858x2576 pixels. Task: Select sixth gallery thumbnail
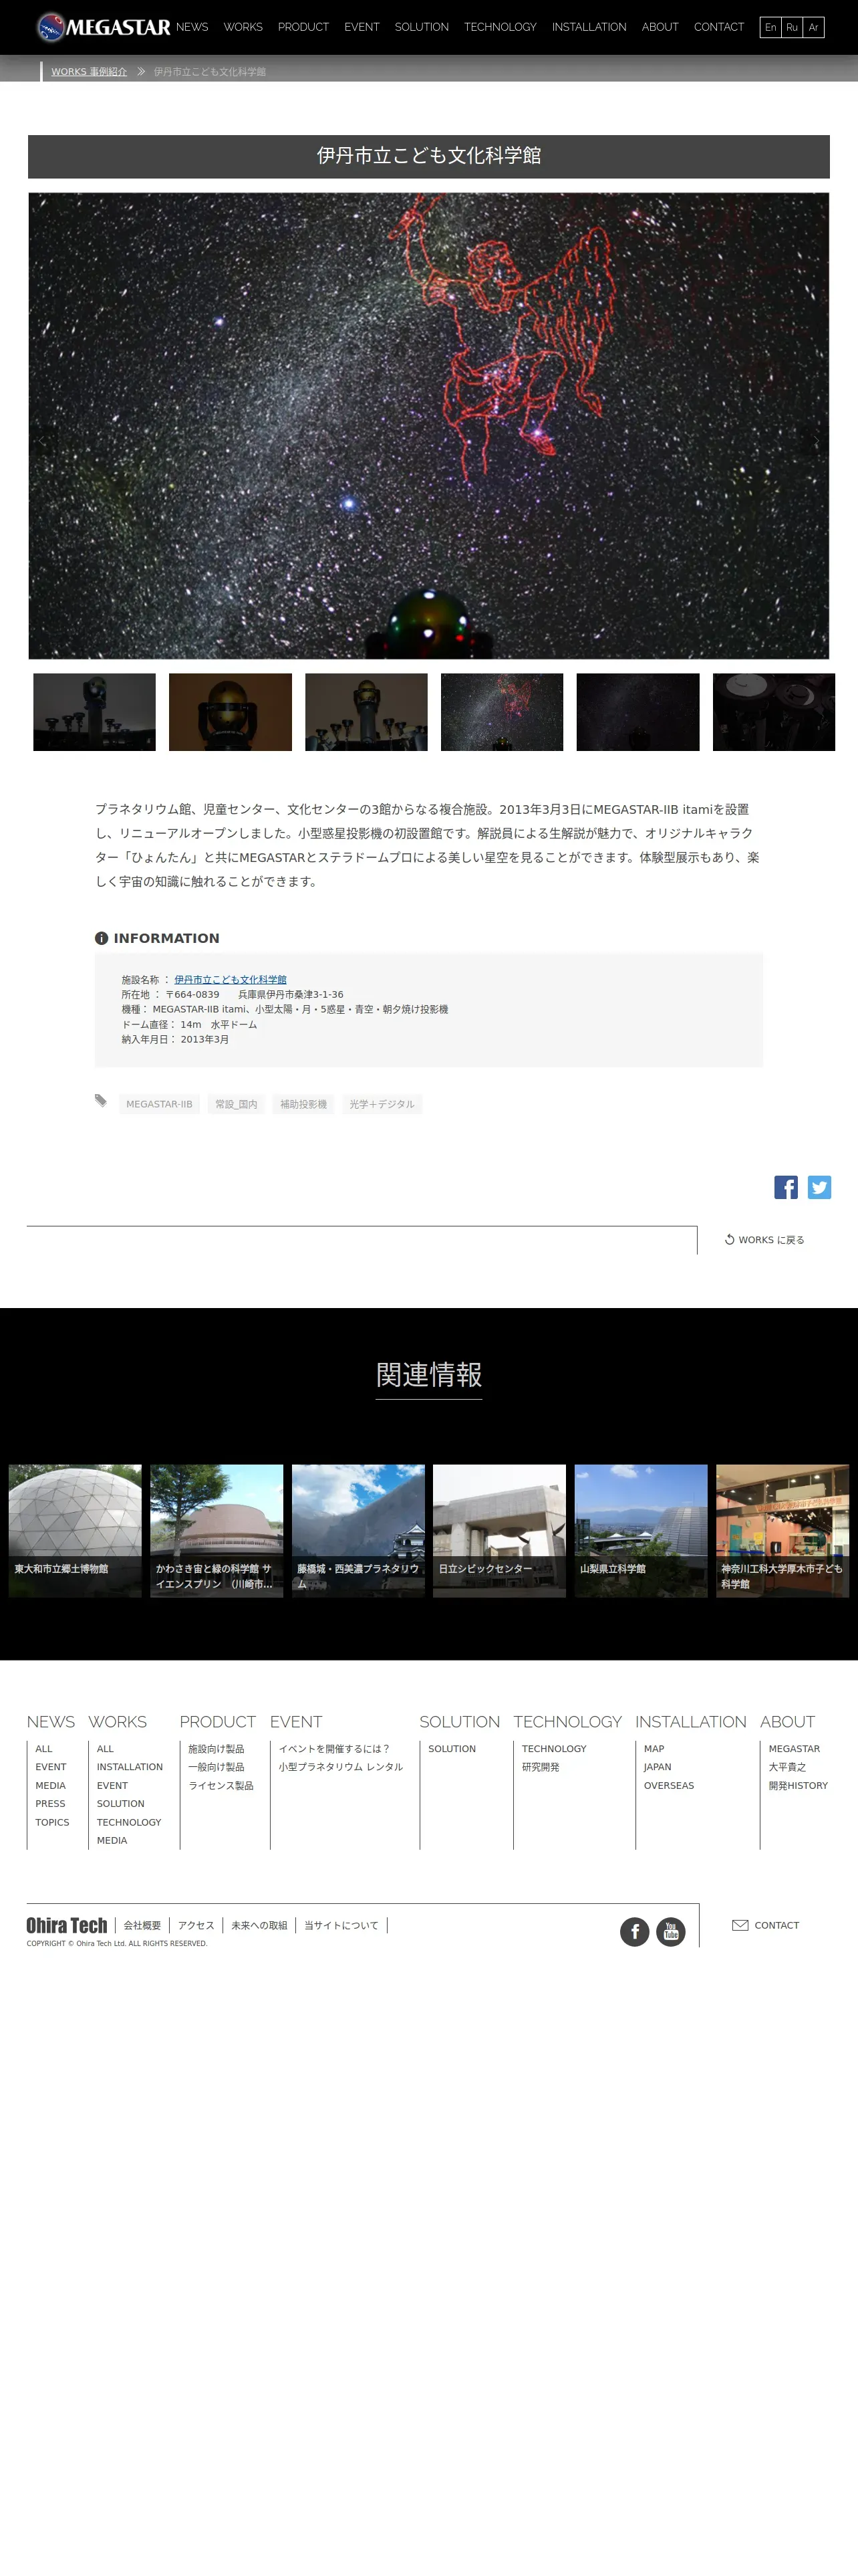(774, 712)
